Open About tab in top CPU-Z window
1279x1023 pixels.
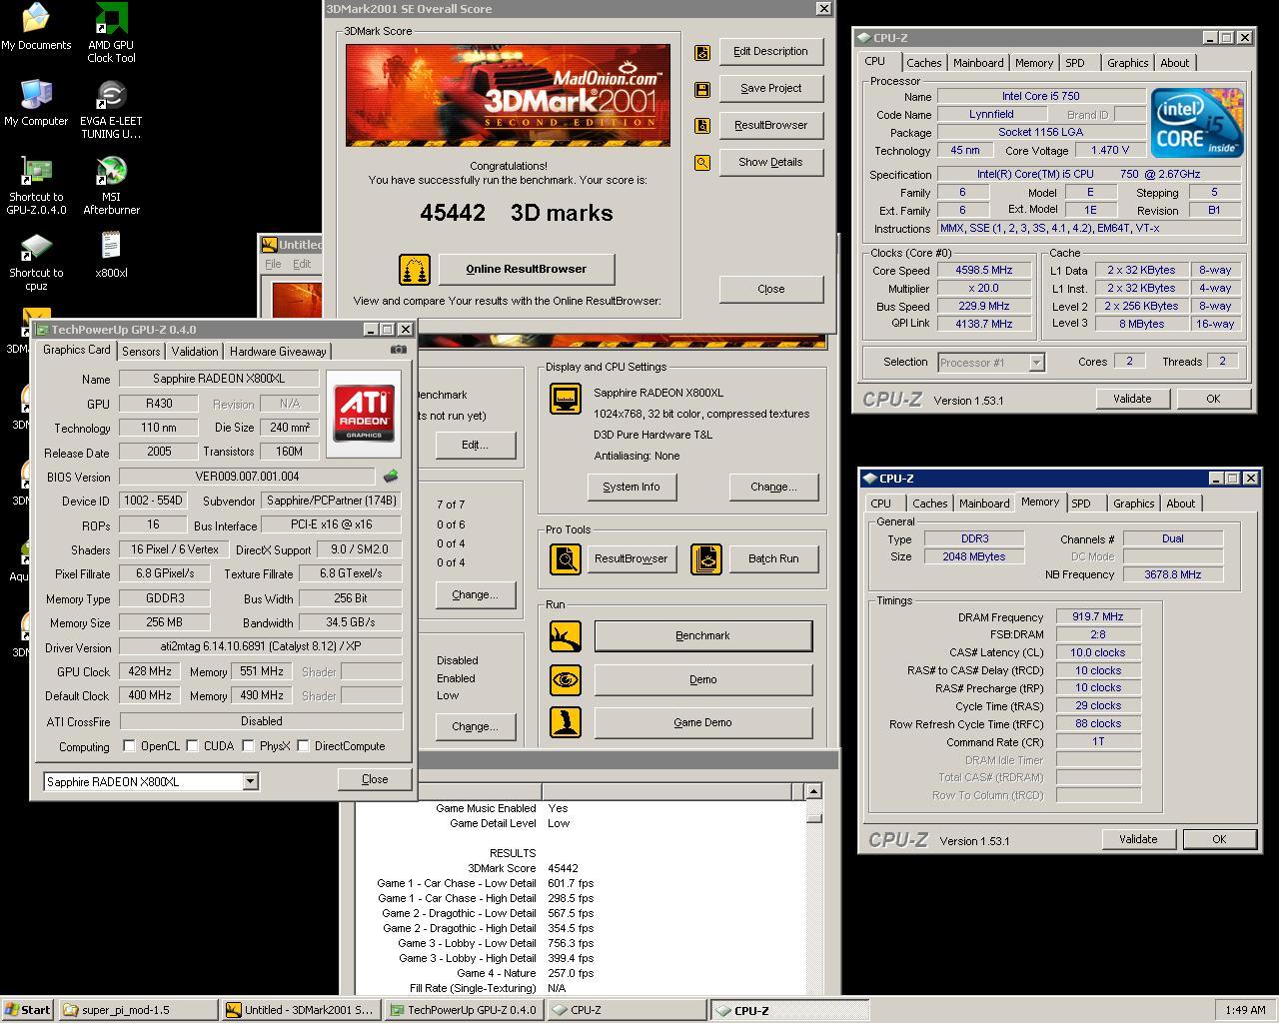pos(1175,63)
